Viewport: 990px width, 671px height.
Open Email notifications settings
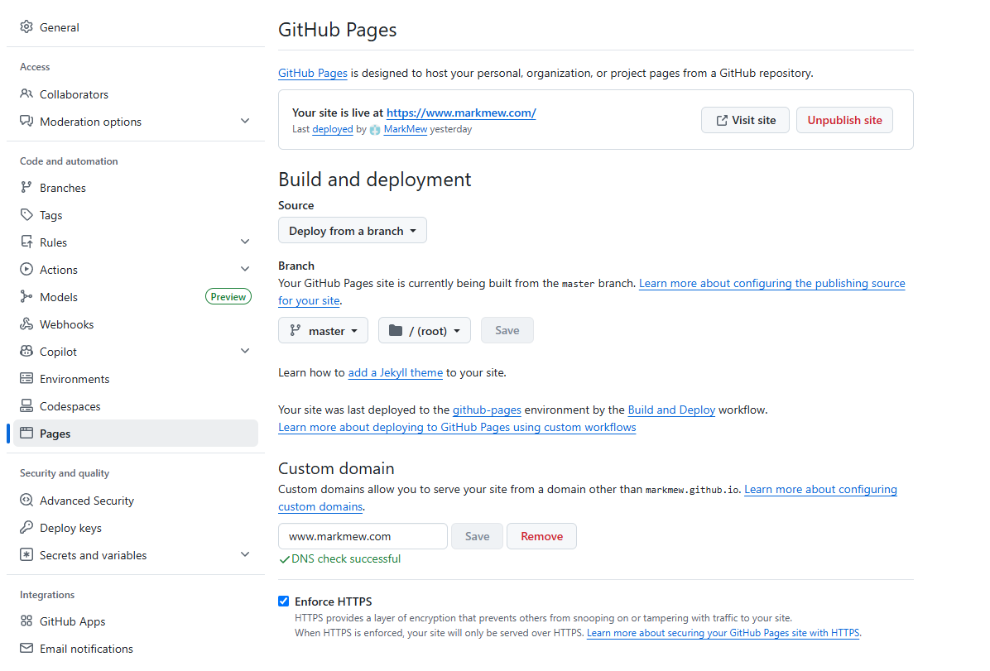tap(136, 649)
